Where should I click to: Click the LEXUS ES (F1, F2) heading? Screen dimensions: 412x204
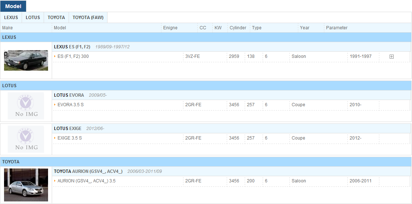click(72, 47)
